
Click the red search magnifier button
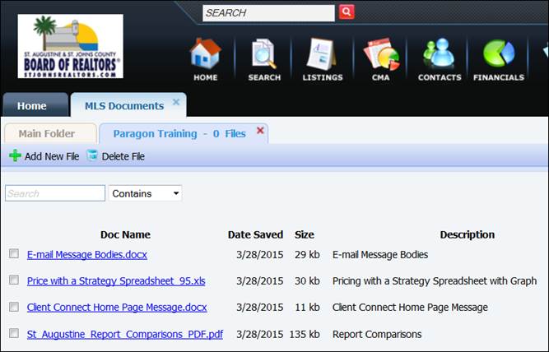coord(347,12)
